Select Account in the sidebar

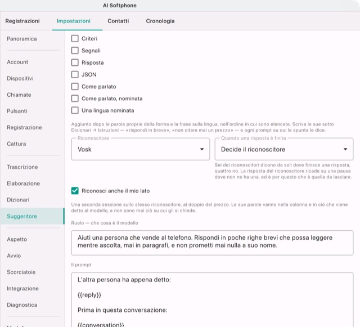tap(17, 62)
